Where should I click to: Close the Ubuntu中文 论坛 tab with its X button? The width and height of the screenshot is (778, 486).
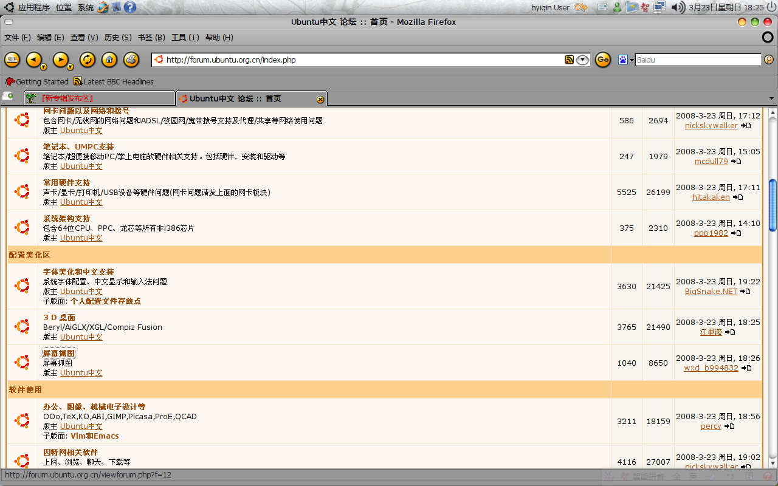[320, 99]
